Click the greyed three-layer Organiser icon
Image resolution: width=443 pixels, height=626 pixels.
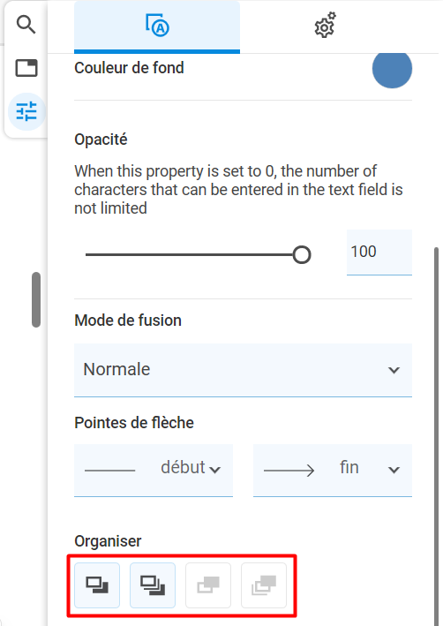(264, 585)
